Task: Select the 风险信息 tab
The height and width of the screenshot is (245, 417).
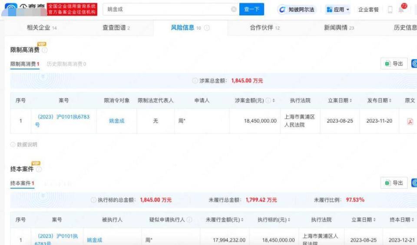Action: [x=185, y=28]
